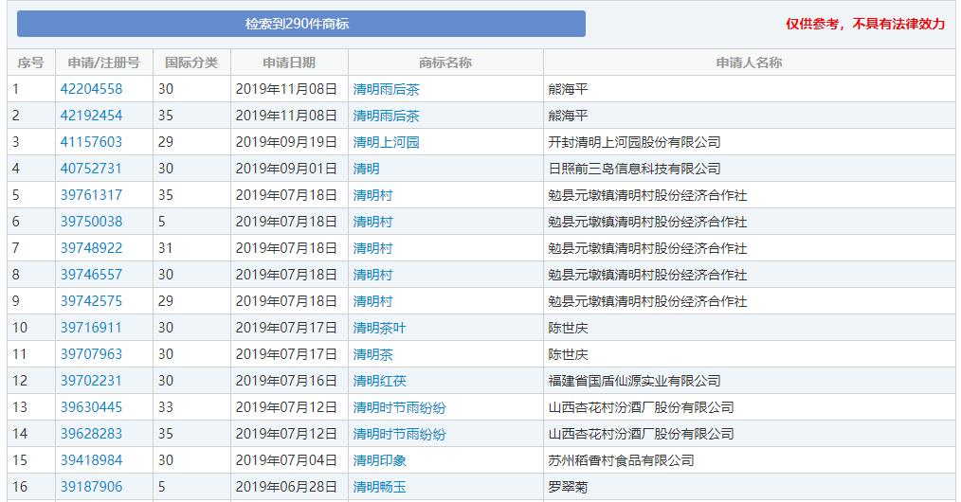This screenshot has height=502, width=961.
Task: Open trademark 清明村 in row 7
Action: 372,248
